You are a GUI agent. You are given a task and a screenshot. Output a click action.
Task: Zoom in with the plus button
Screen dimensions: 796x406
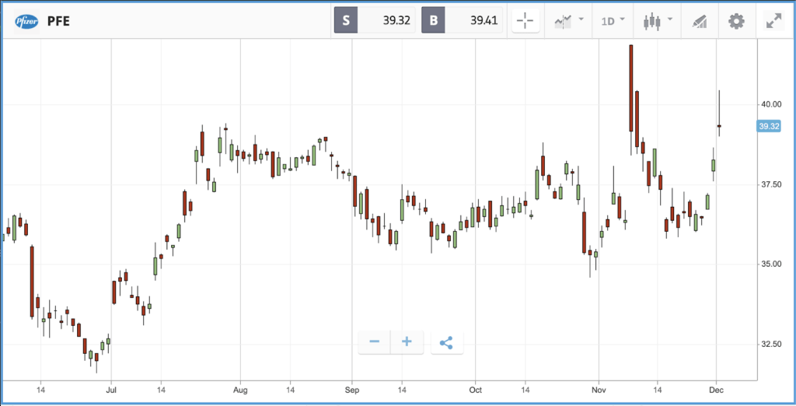pyautogui.click(x=407, y=342)
